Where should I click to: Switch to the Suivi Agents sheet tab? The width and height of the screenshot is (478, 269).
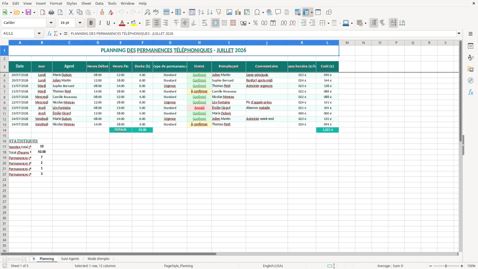[x=70, y=259]
